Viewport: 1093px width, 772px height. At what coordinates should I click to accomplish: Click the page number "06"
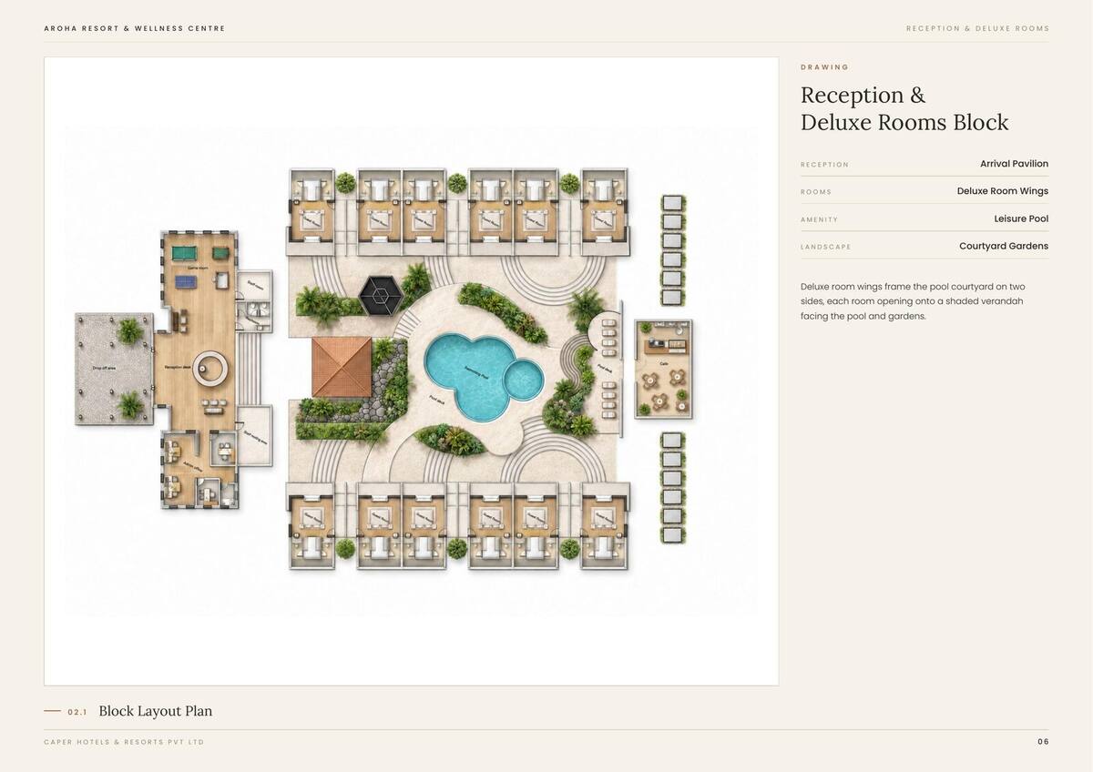coord(1043,742)
